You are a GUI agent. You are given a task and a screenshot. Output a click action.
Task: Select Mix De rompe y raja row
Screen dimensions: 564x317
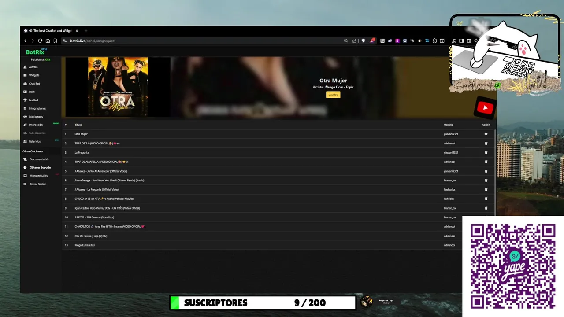click(x=91, y=236)
